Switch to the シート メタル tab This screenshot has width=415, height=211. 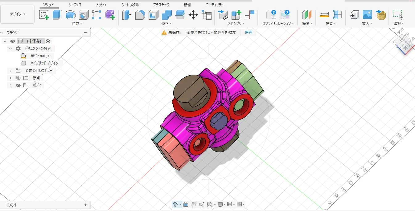pyautogui.click(x=130, y=5)
